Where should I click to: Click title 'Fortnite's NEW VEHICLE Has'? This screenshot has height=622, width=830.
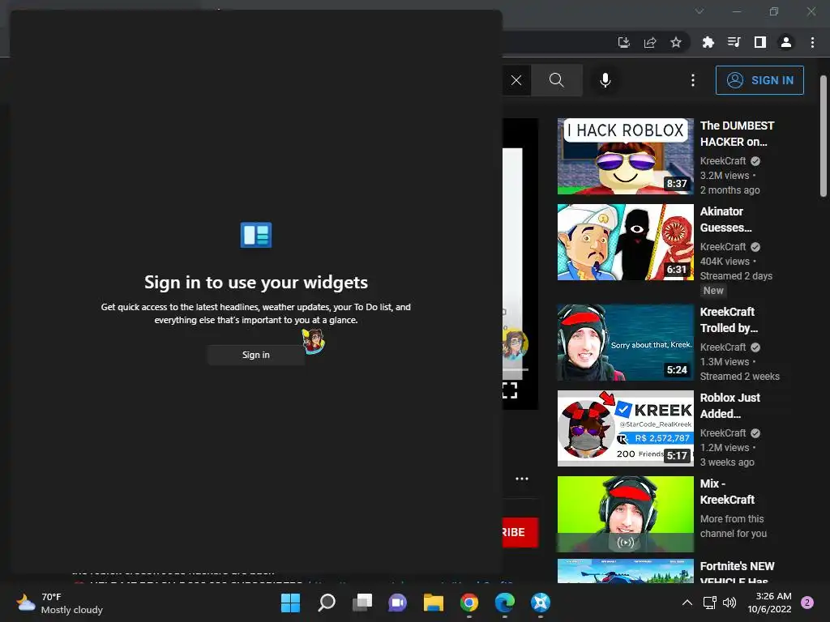tap(737, 573)
